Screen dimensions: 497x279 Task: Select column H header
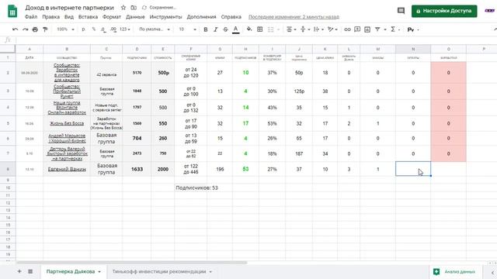245,49
